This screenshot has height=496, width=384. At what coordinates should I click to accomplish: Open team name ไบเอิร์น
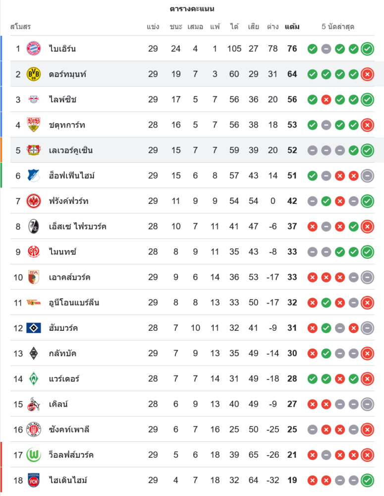pyautogui.click(x=62, y=49)
